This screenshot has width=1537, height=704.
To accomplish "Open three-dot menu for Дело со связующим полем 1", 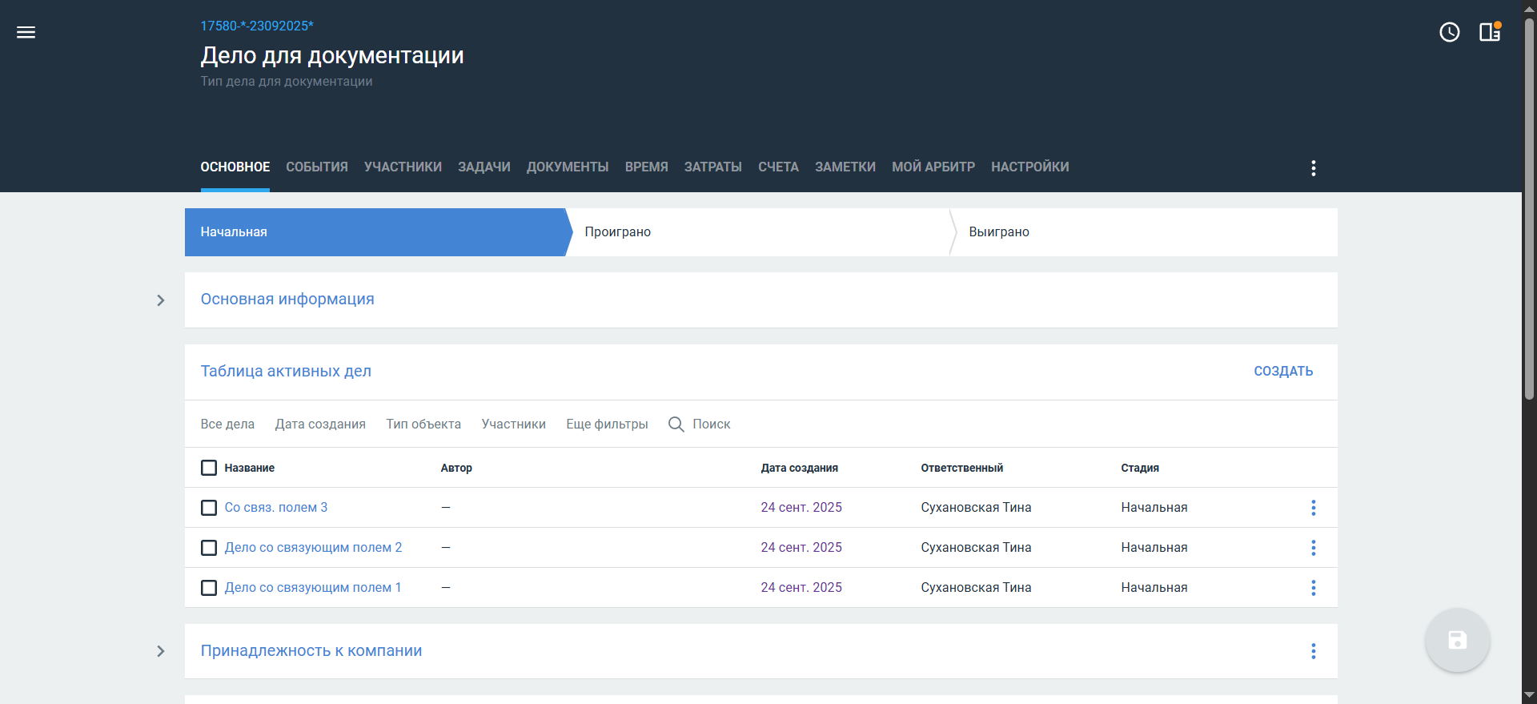I will [1313, 588].
